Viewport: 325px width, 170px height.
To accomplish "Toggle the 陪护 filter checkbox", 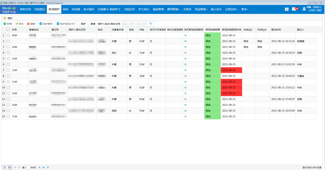I will (x=79, y=24).
